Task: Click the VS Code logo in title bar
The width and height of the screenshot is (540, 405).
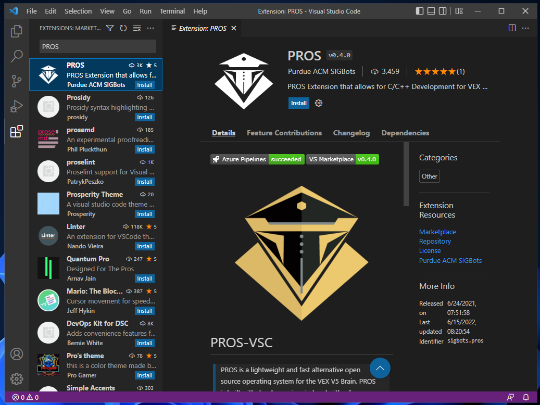Action: tap(14, 11)
